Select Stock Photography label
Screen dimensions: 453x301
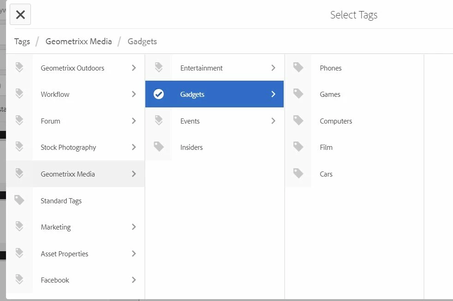pyautogui.click(x=68, y=148)
